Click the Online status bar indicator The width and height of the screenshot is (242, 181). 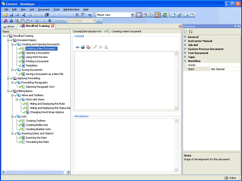[x=230, y=178]
